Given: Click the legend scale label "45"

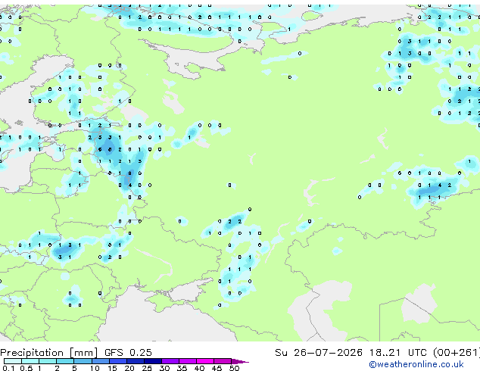Looking at the screenshot, I should pos(217,368).
